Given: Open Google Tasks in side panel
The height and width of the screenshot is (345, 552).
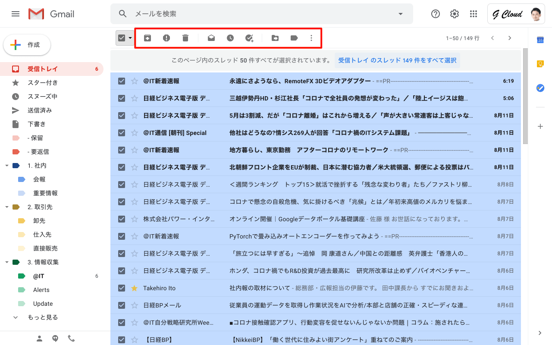Looking at the screenshot, I should coord(540,88).
